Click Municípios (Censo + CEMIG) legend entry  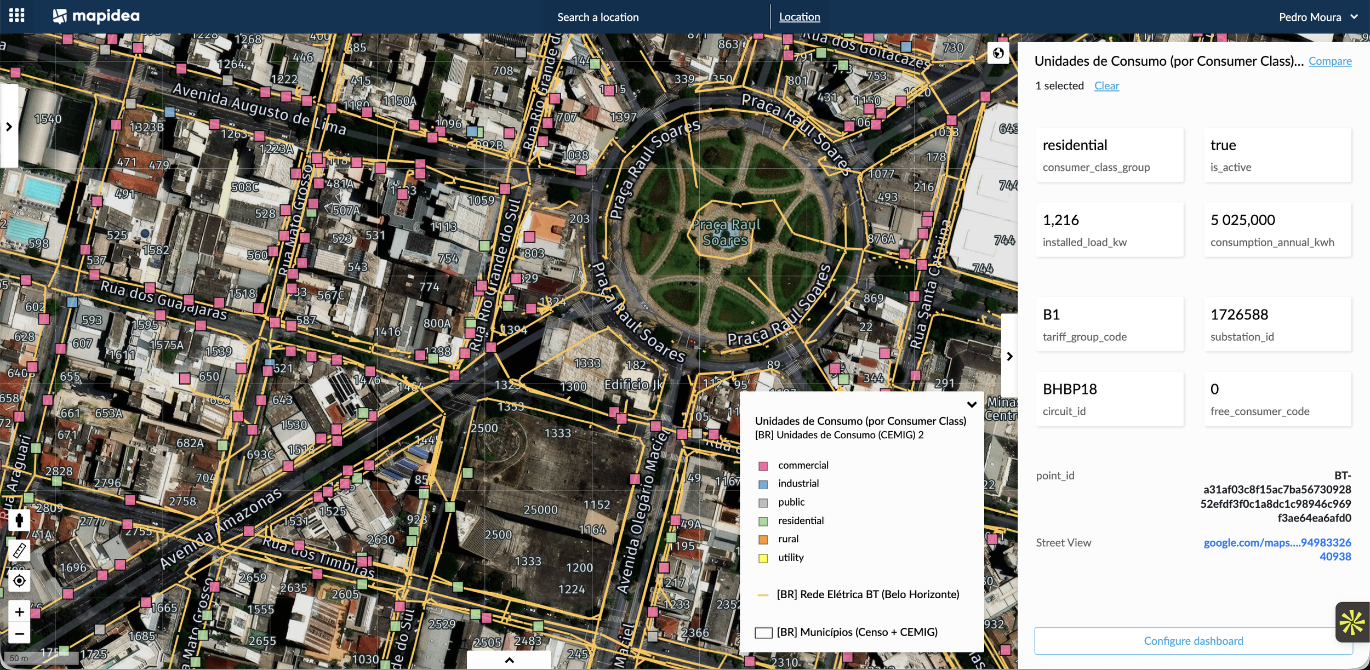click(847, 632)
